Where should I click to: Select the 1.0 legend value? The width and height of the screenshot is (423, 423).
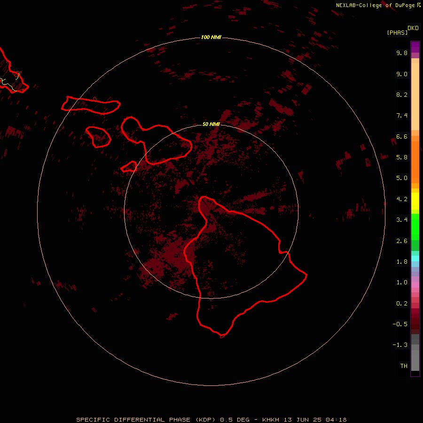tap(402, 282)
